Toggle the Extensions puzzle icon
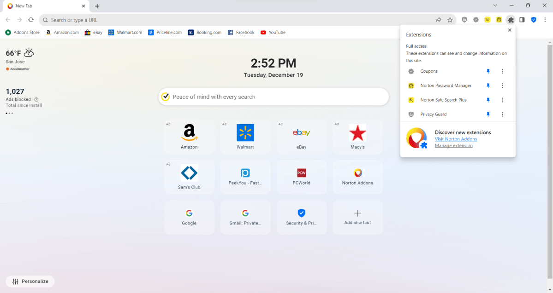 511,20
